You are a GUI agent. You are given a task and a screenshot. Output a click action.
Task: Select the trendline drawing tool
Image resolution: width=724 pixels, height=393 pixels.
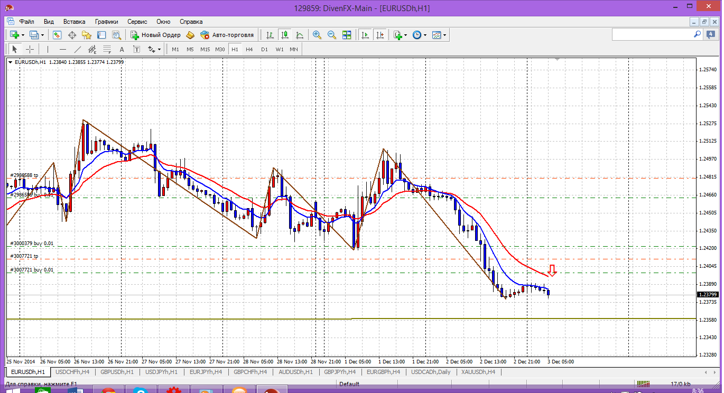(78, 49)
